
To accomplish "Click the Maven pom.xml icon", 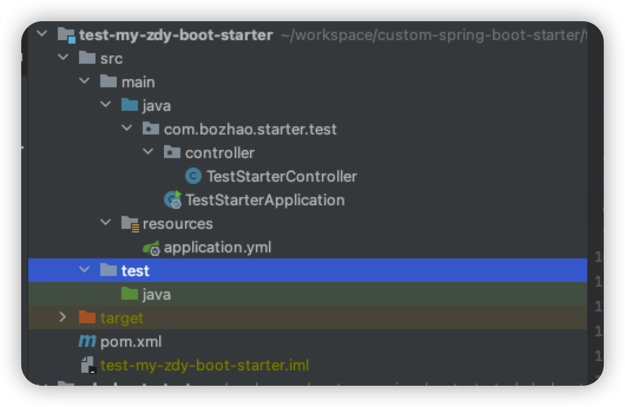I will tap(87, 342).
